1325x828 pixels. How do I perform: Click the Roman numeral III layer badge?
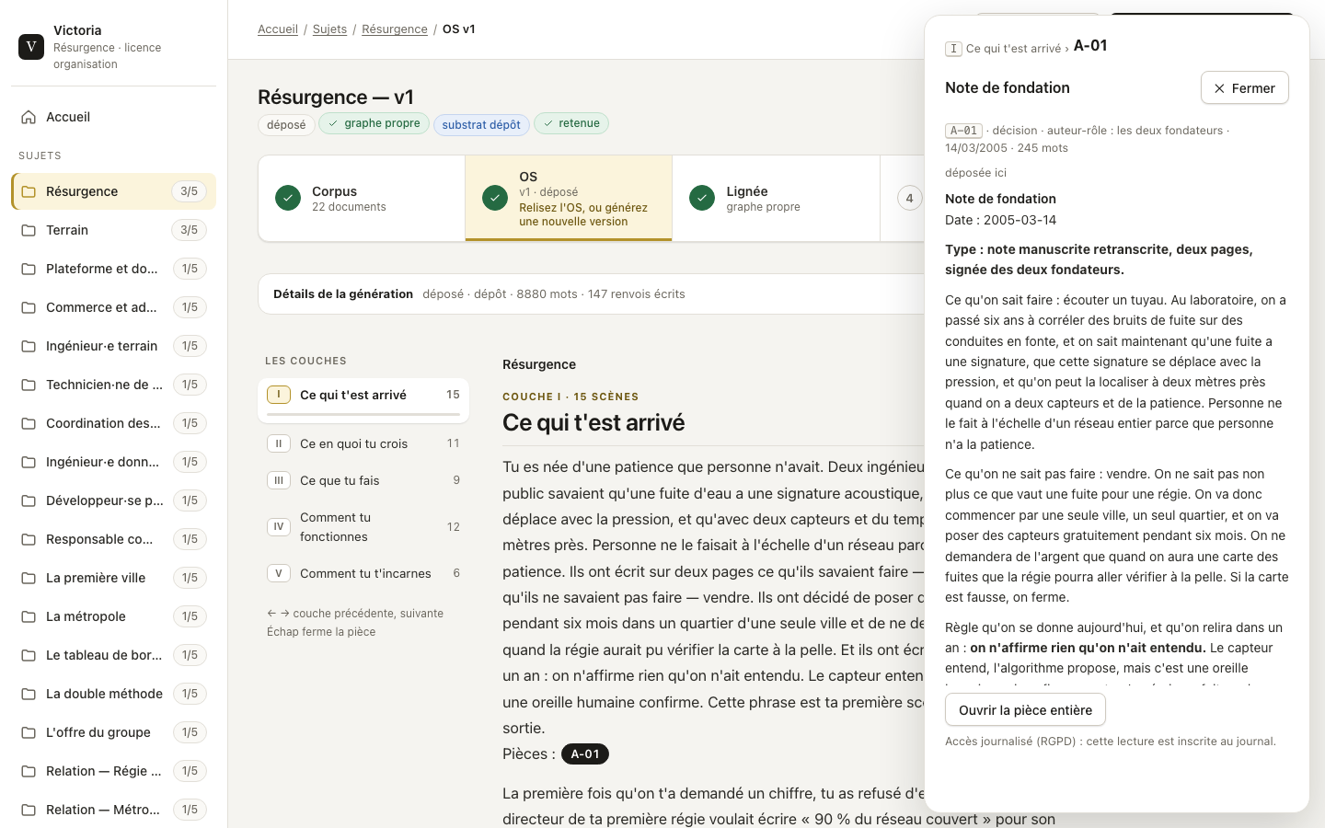coord(279,480)
